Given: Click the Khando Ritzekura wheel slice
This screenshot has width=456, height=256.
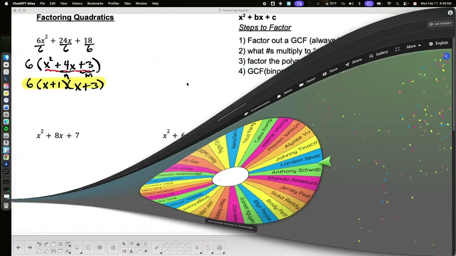Looking at the screenshot, I should pos(292,181).
